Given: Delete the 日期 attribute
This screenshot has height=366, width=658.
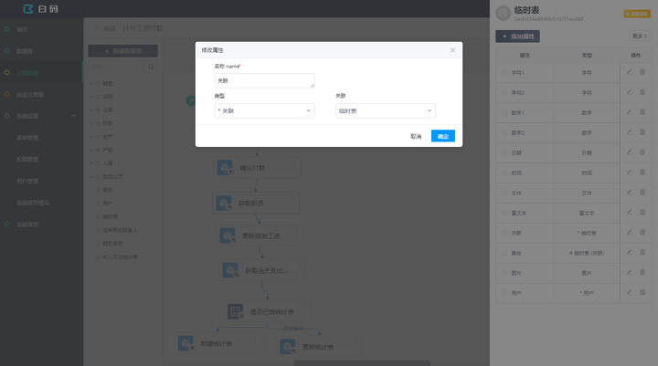Looking at the screenshot, I should 642,152.
